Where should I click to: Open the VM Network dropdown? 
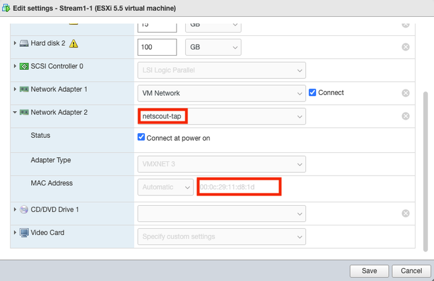click(x=222, y=93)
